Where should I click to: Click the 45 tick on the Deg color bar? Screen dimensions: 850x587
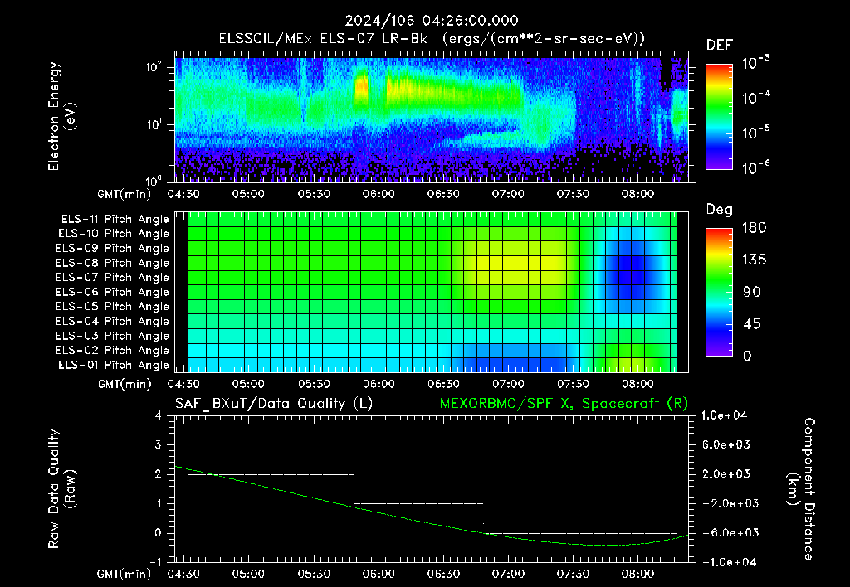point(750,324)
